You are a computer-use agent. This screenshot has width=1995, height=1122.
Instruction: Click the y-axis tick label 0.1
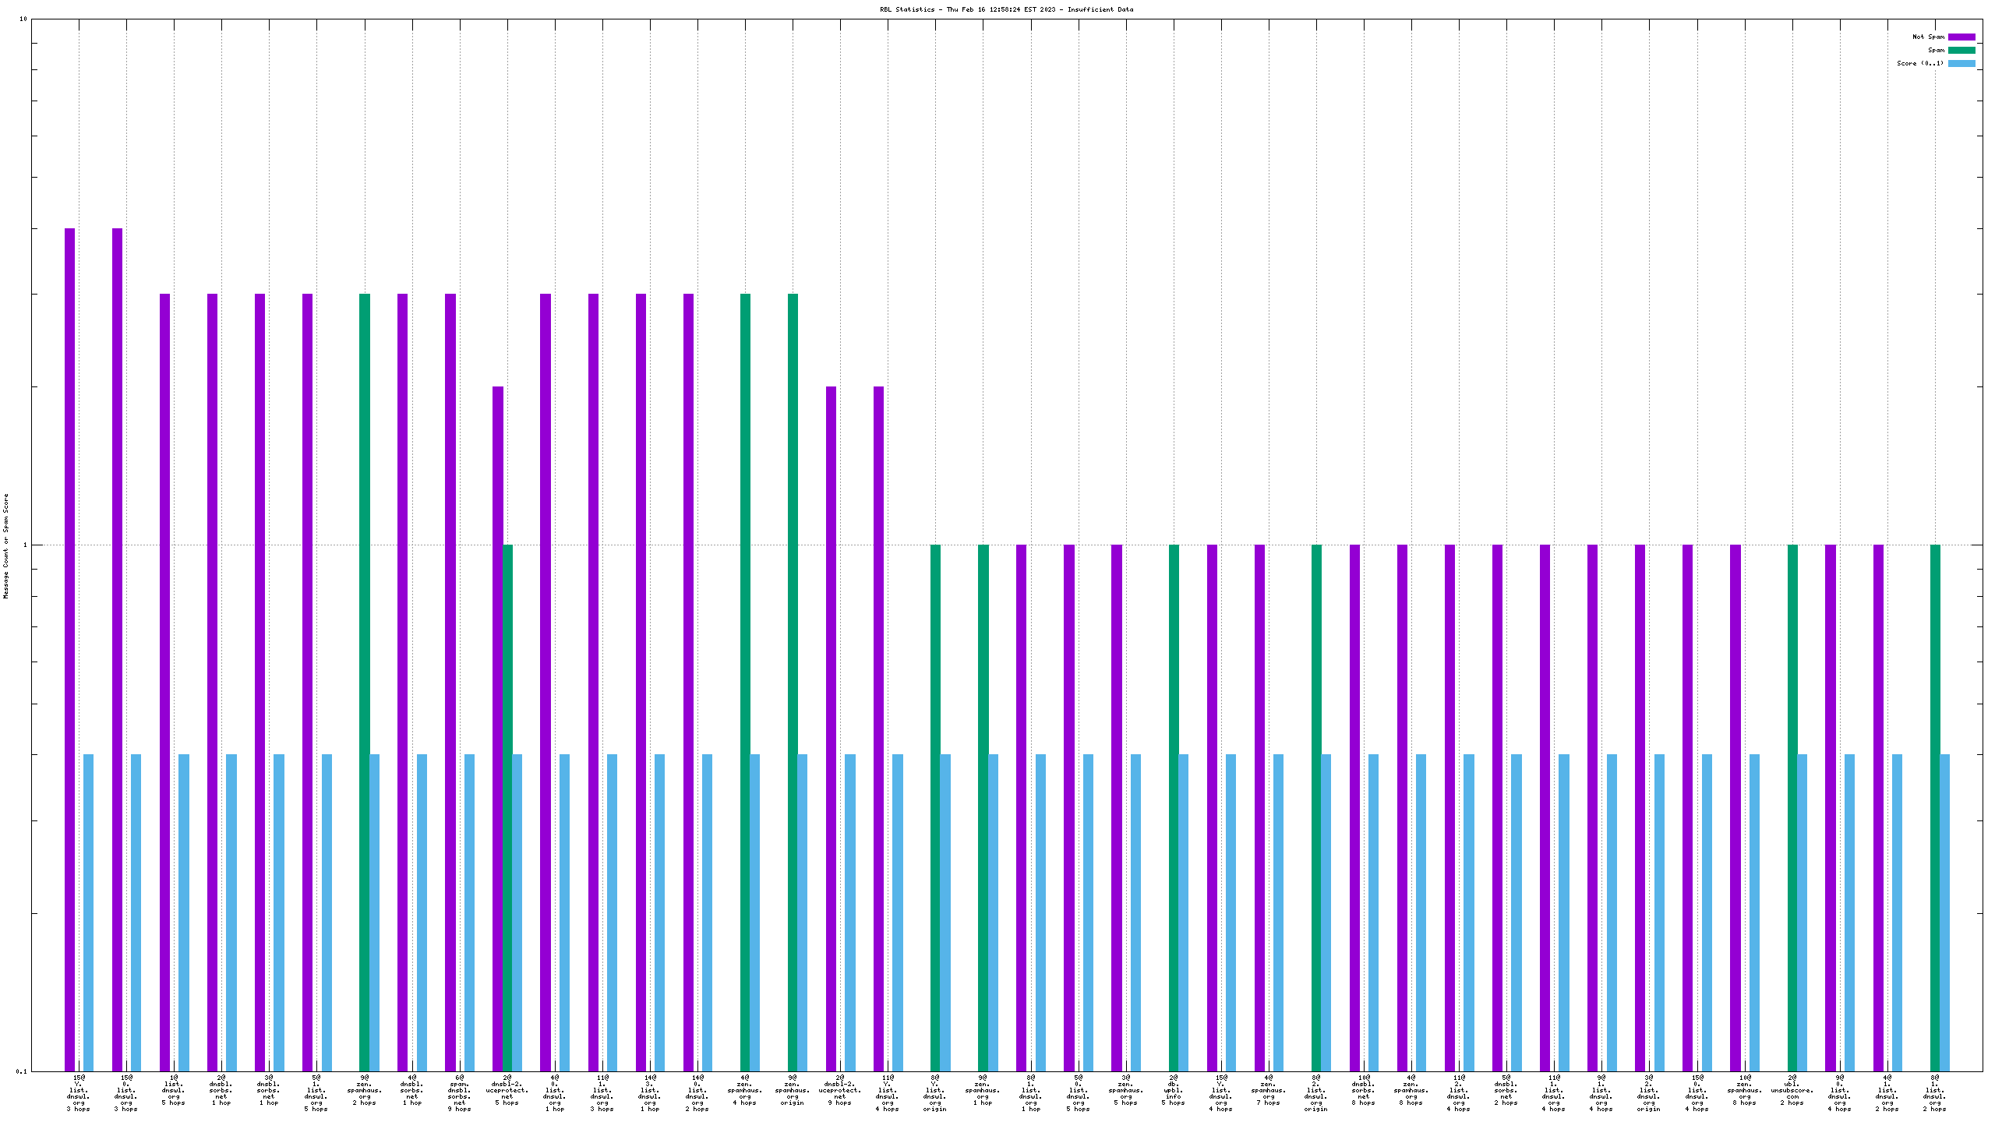(x=21, y=1071)
